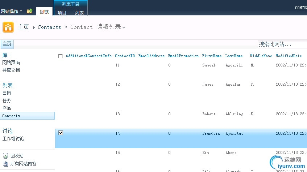Viewport: 307px width, 172px height.
Task: Sort by AdditionalContactInfo column header
Action: pos(89,56)
